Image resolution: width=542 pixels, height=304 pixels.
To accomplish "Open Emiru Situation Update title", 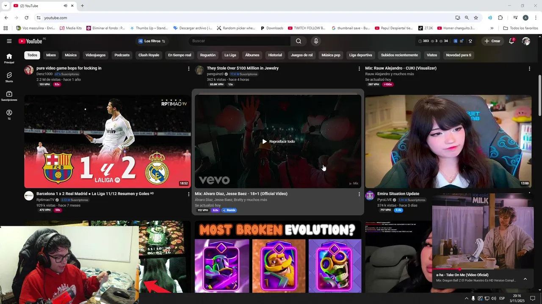I will 398,194.
